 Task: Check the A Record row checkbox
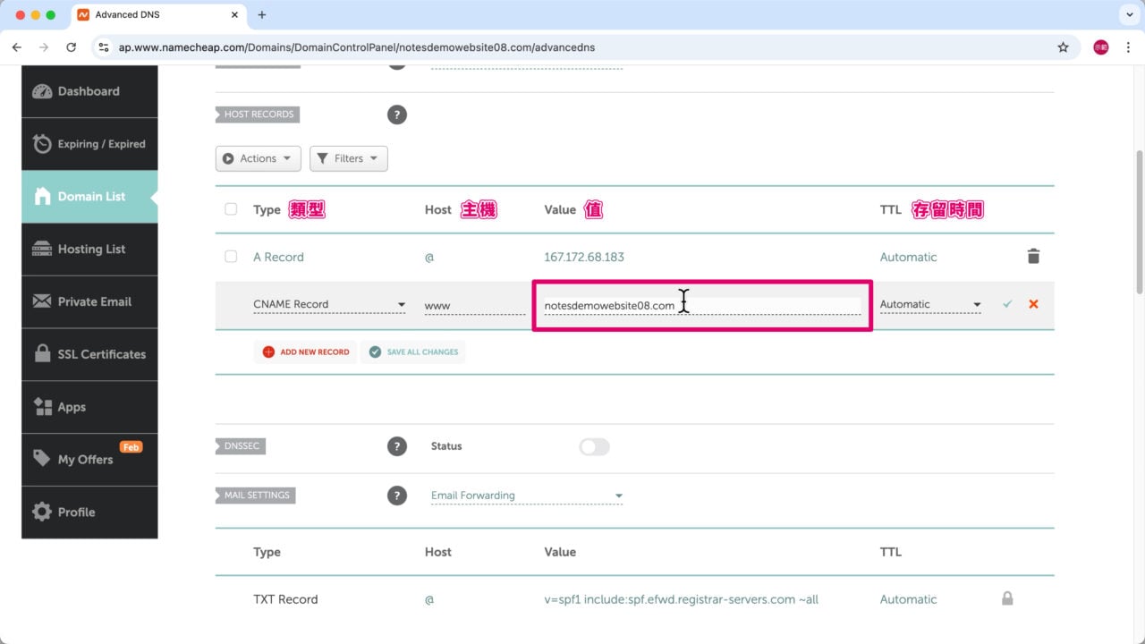[x=231, y=257]
